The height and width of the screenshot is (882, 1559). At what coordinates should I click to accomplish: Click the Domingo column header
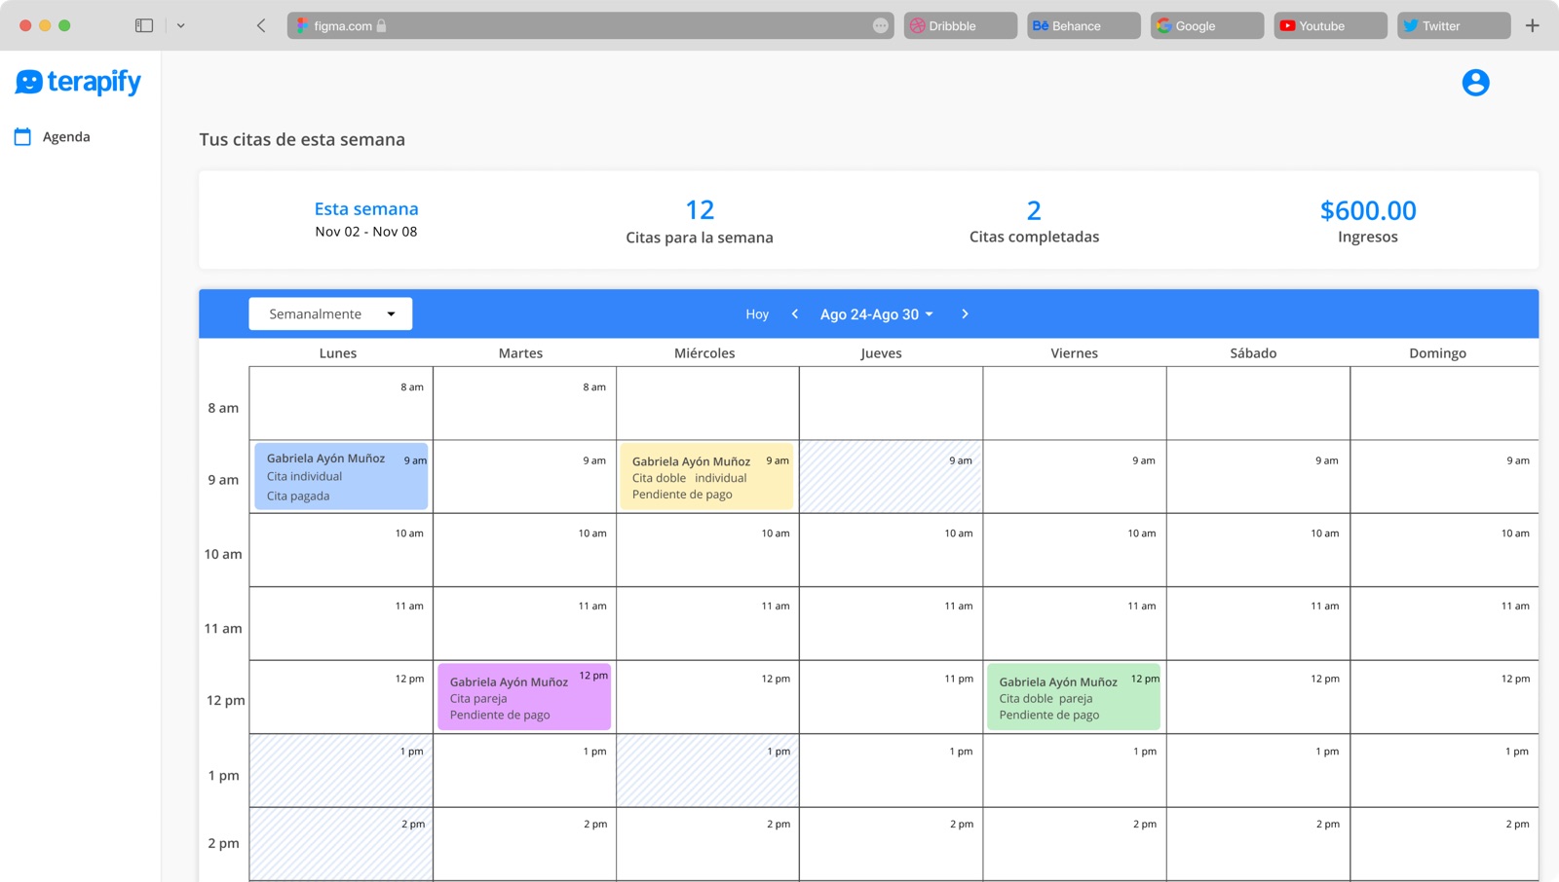tap(1437, 352)
